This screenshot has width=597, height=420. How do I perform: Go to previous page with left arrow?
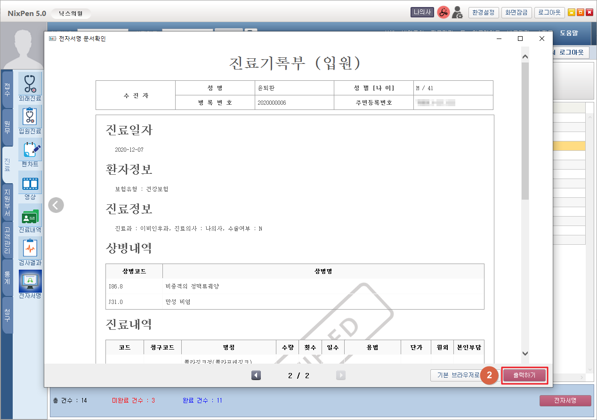(x=256, y=375)
